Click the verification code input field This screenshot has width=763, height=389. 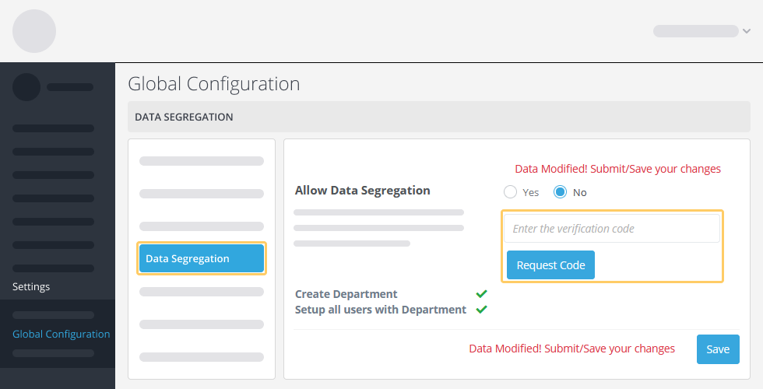(x=612, y=229)
